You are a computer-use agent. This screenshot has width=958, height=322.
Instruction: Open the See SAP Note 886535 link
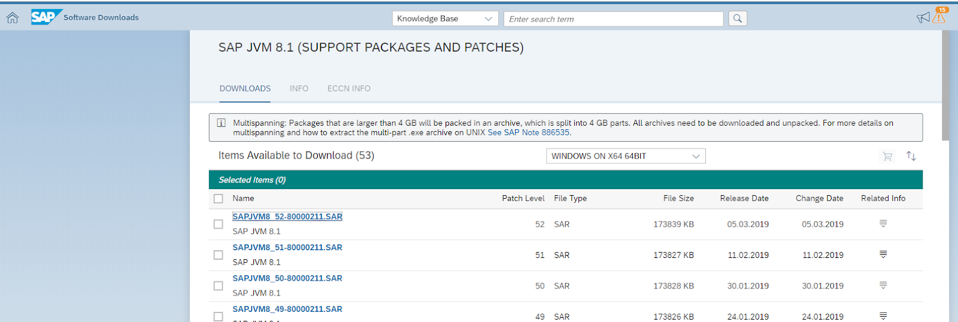pyautogui.click(x=529, y=132)
